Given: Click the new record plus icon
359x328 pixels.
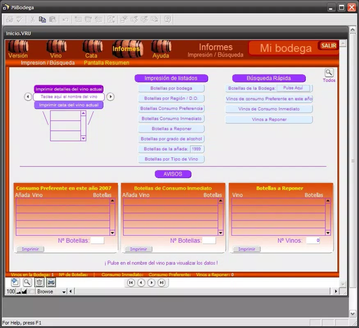Looking at the screenshot, I should 15,282.
